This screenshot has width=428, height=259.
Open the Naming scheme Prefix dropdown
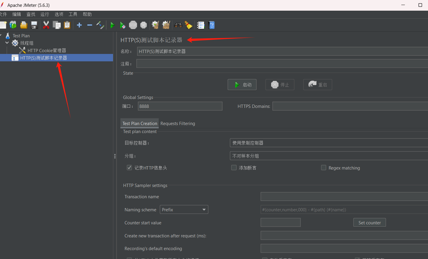(x=184, y=210)
